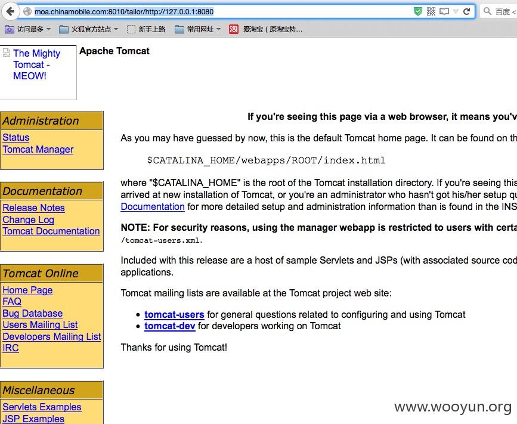Open the tomcat-users mailing list link

[175, 314]
